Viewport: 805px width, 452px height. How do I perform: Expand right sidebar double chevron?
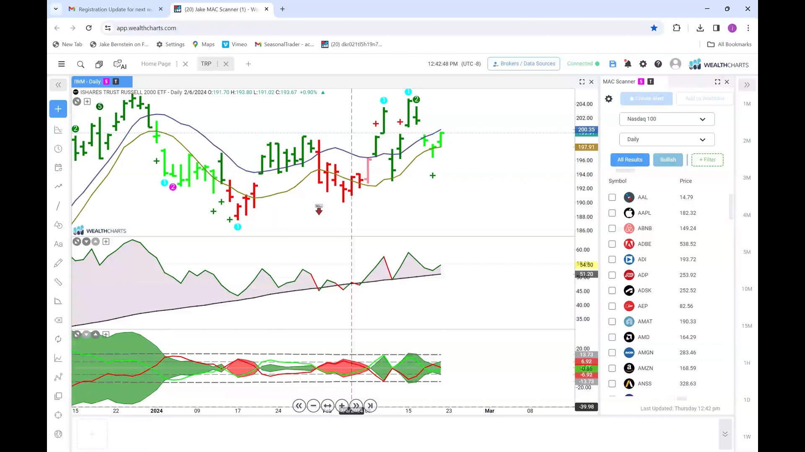[x=747, y=85]
